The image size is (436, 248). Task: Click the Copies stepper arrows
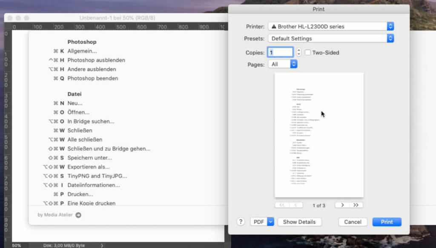[x=298, y=52]
